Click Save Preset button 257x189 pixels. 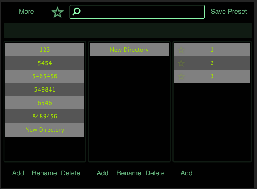229,12
